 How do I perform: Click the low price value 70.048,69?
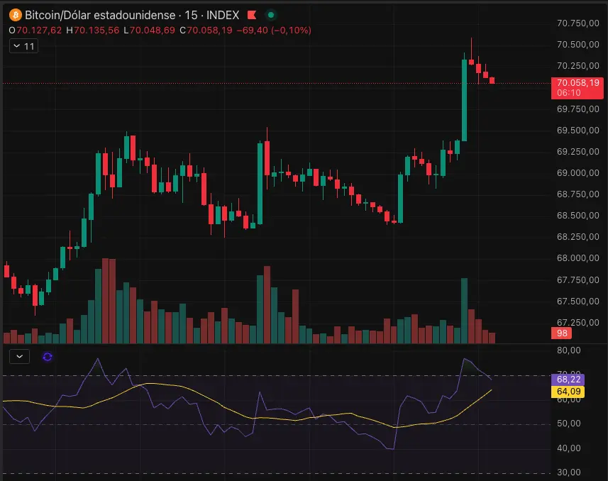pyautogui.click(x=152, y=31)
